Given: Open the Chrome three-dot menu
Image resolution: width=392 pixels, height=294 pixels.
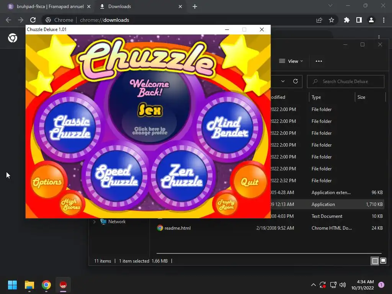Looking at the screenshot, I should (x=384, y=20).
